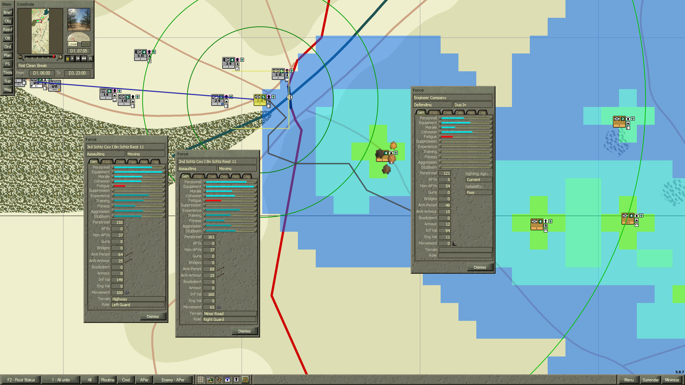Image resolution: width=685 pixels, height=385 pixels.
Task: Click the black up-arrow icon on the bottom toolbar
Action: 236,380
